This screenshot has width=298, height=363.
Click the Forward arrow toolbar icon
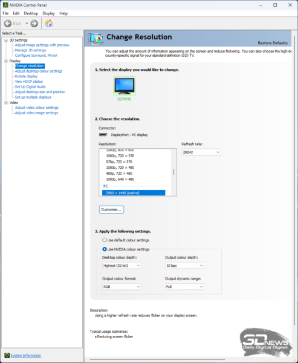pyautogui.click(x=34, y=24)
